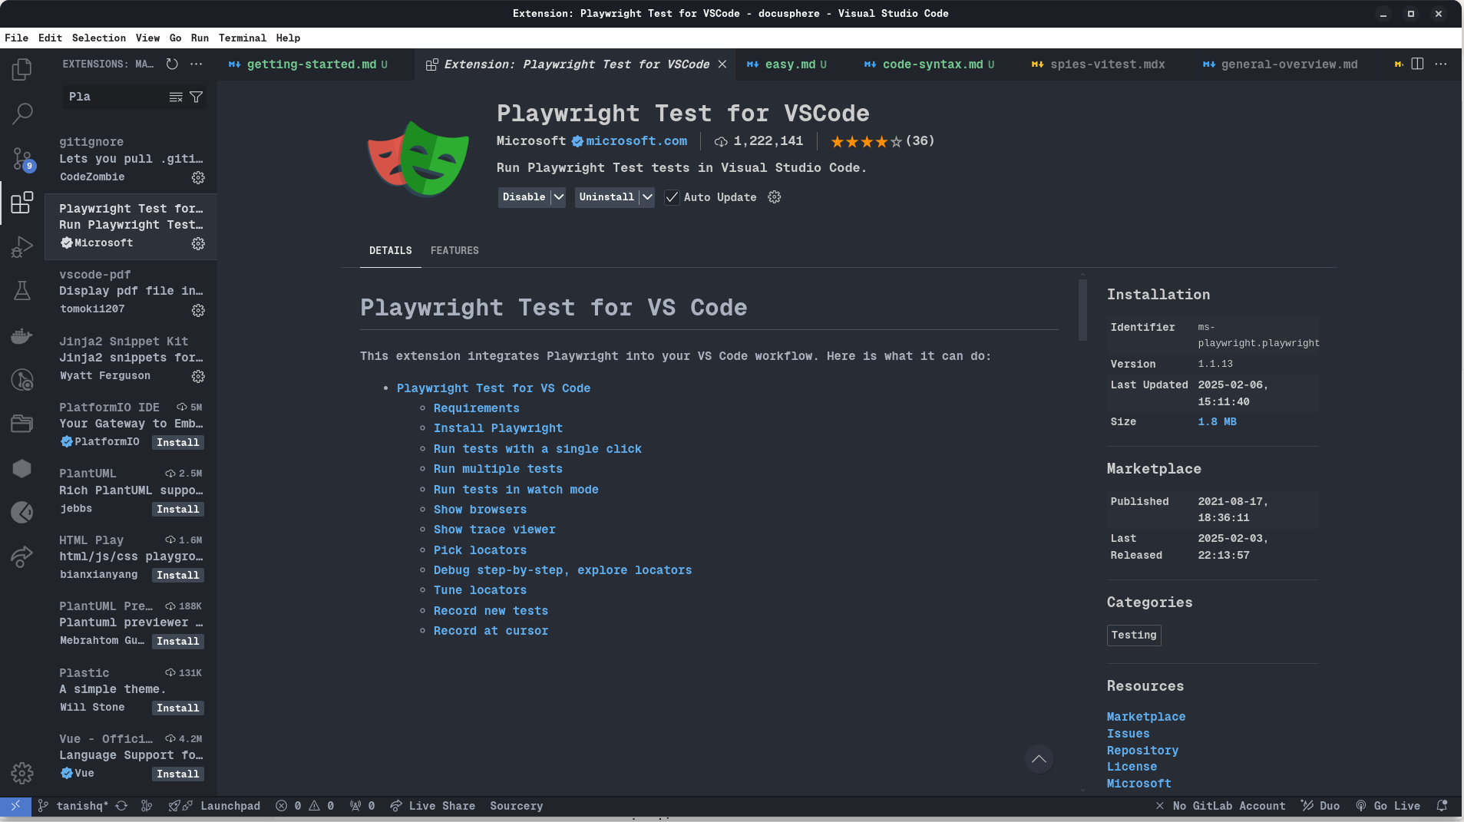
Task: Open Source Control view with 9 badge
Action: 22,159
